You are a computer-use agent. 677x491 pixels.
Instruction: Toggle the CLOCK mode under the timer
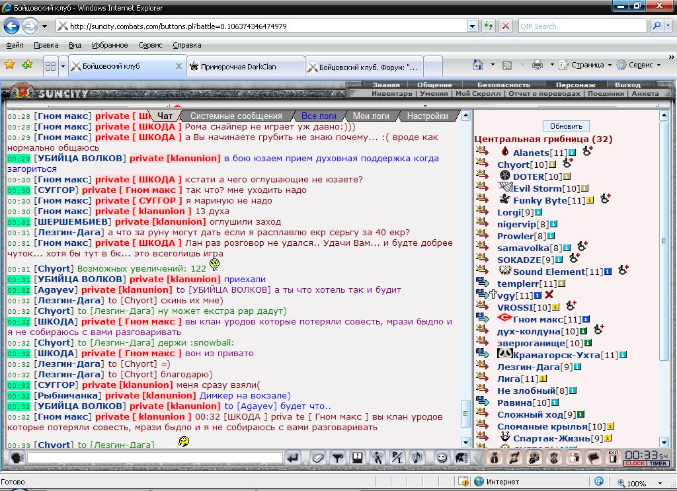pos(635,463)
